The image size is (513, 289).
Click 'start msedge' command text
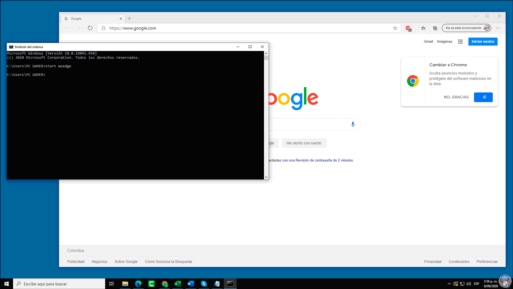tap(58, 66)
